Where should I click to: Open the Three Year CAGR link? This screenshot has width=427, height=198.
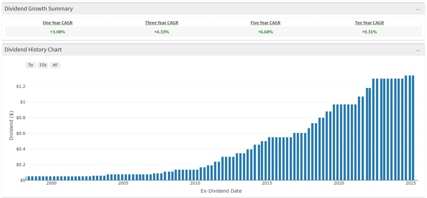(x=162, y=23)
